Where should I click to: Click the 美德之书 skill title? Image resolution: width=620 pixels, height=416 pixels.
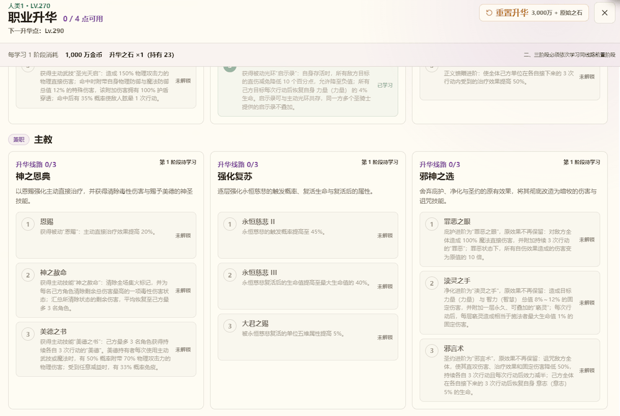click(x=53, y=332)
